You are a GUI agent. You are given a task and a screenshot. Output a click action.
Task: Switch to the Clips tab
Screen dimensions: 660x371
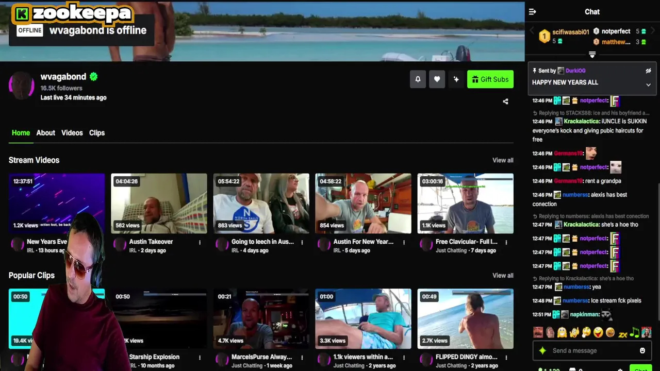point(97,133)
